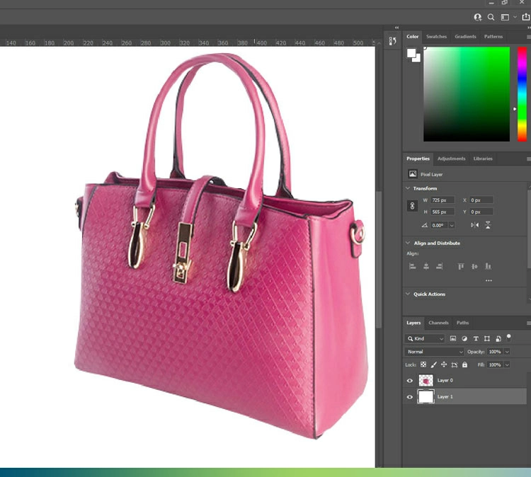Viewport: 531px width, 477px height.
Task: Open the History panel icon
Action: 394,41
